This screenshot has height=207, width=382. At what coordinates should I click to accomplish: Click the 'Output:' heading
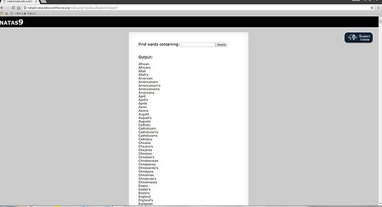pos(145,57)
